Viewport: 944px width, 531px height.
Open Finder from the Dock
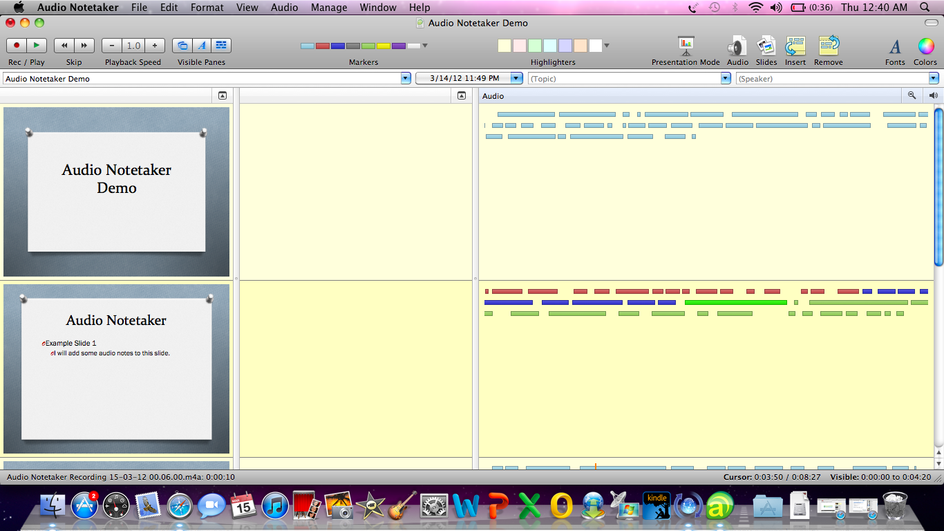point(53,506)
